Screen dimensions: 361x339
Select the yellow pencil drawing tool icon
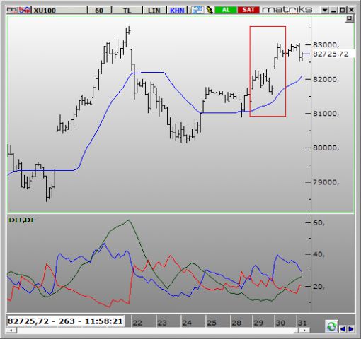pos(209,10)
